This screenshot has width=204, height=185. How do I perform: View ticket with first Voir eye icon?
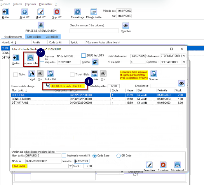(40, 74)
